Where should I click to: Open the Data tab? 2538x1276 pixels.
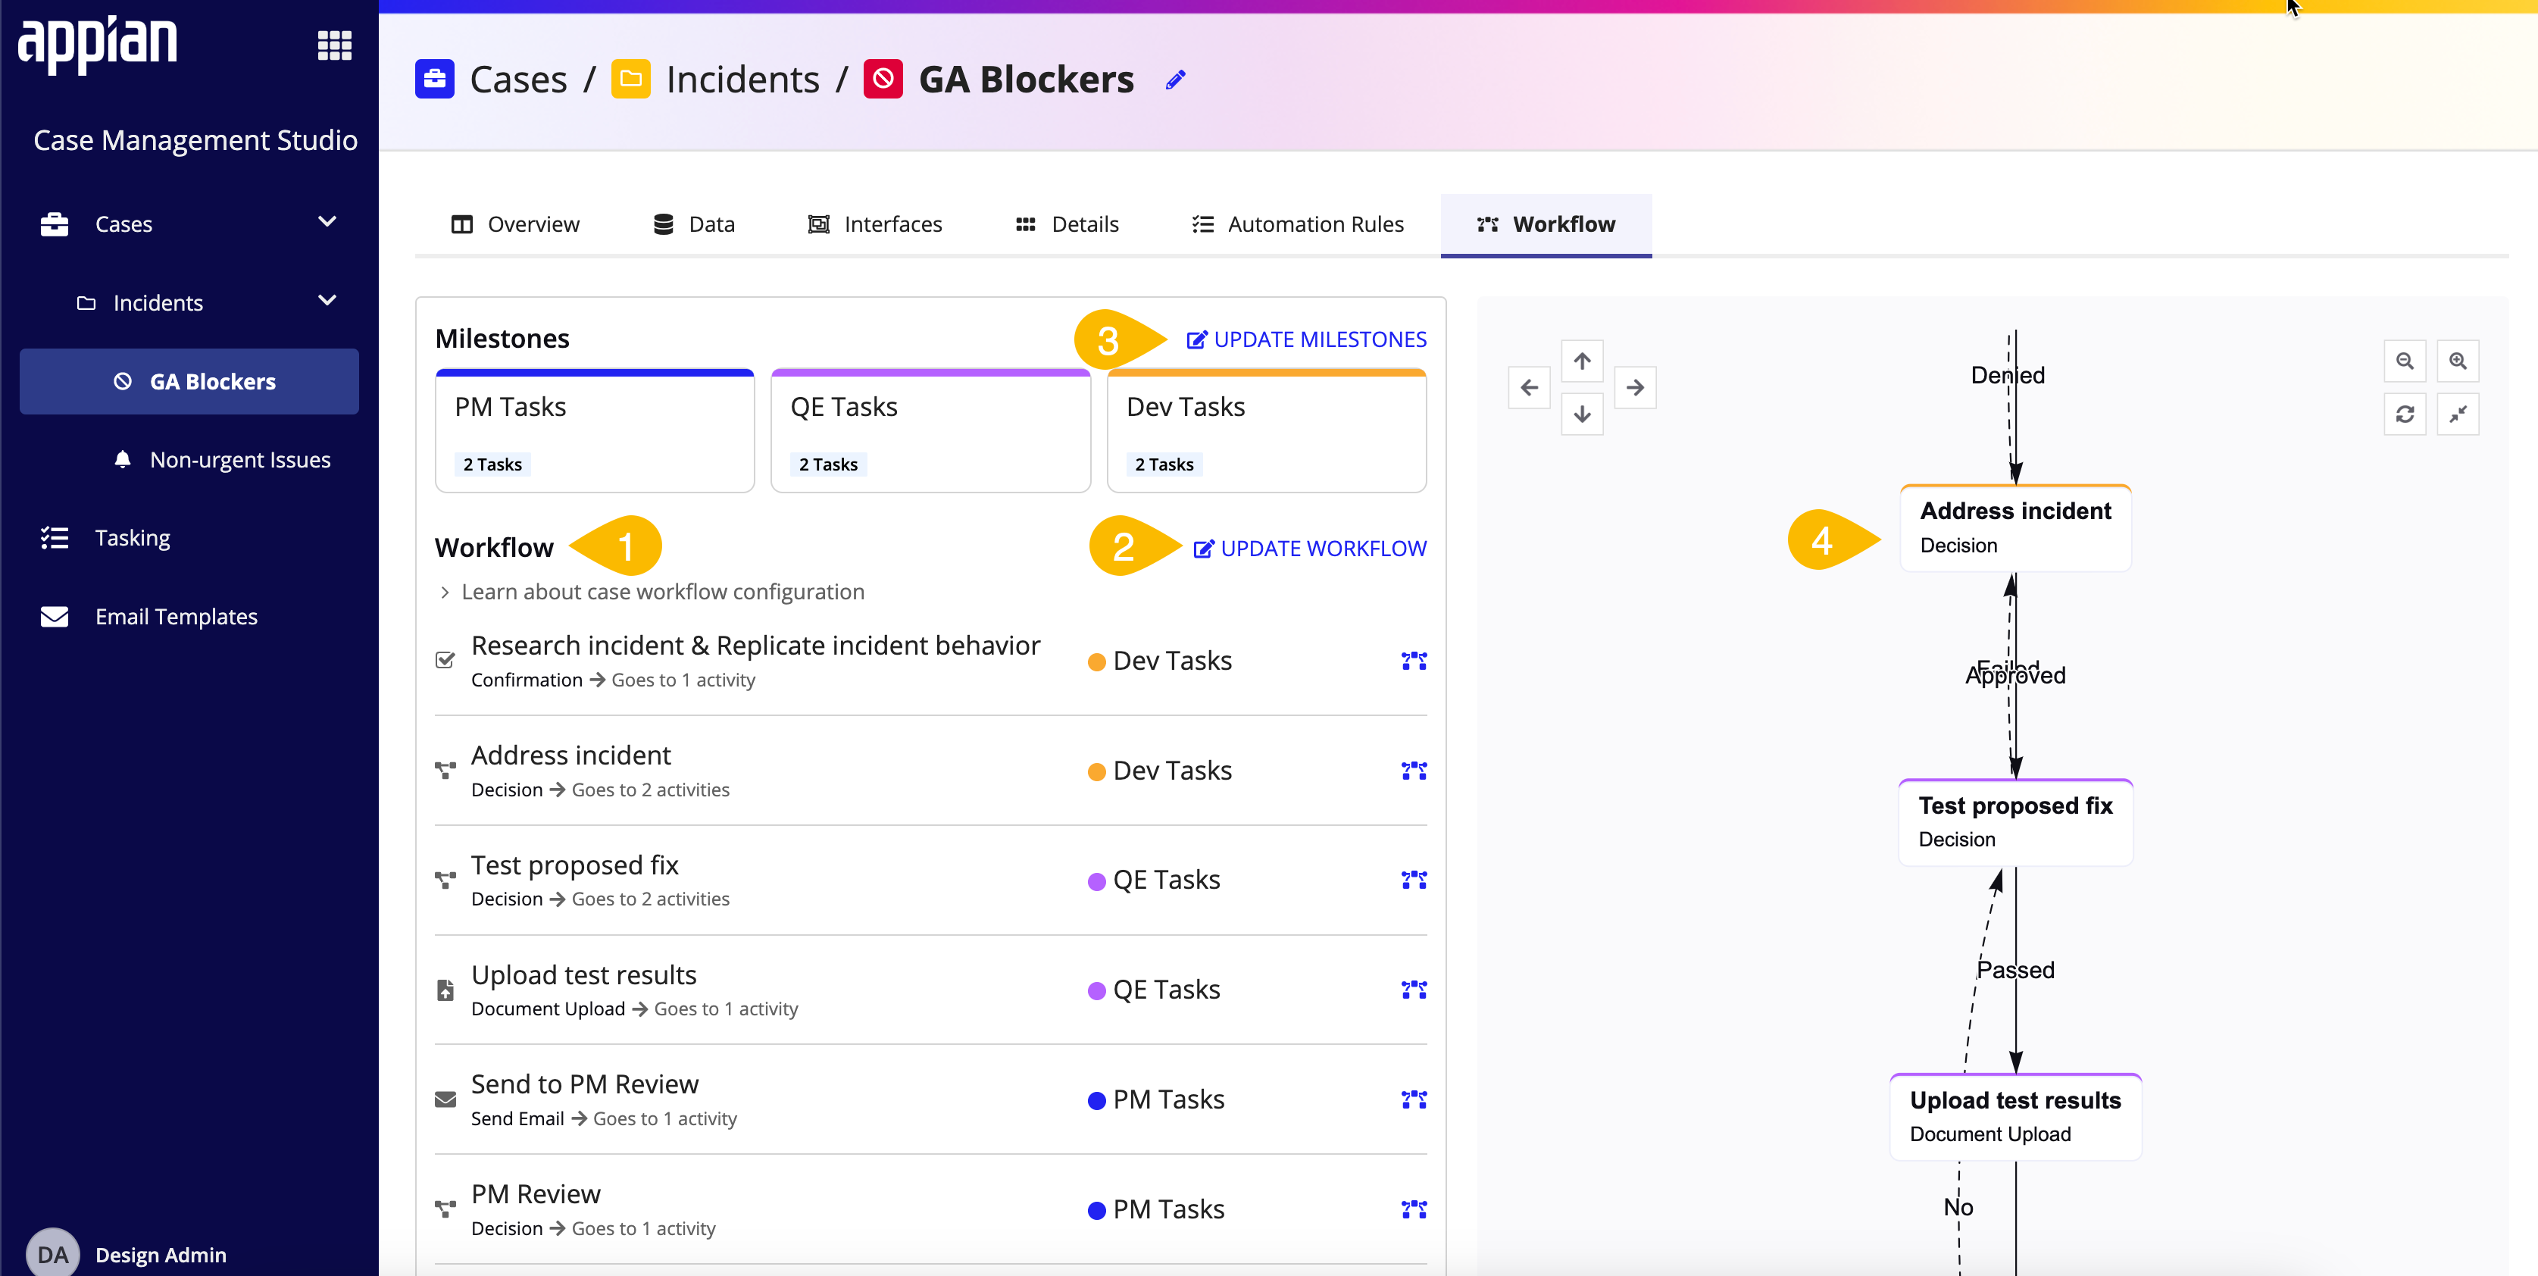click(694, 224)
